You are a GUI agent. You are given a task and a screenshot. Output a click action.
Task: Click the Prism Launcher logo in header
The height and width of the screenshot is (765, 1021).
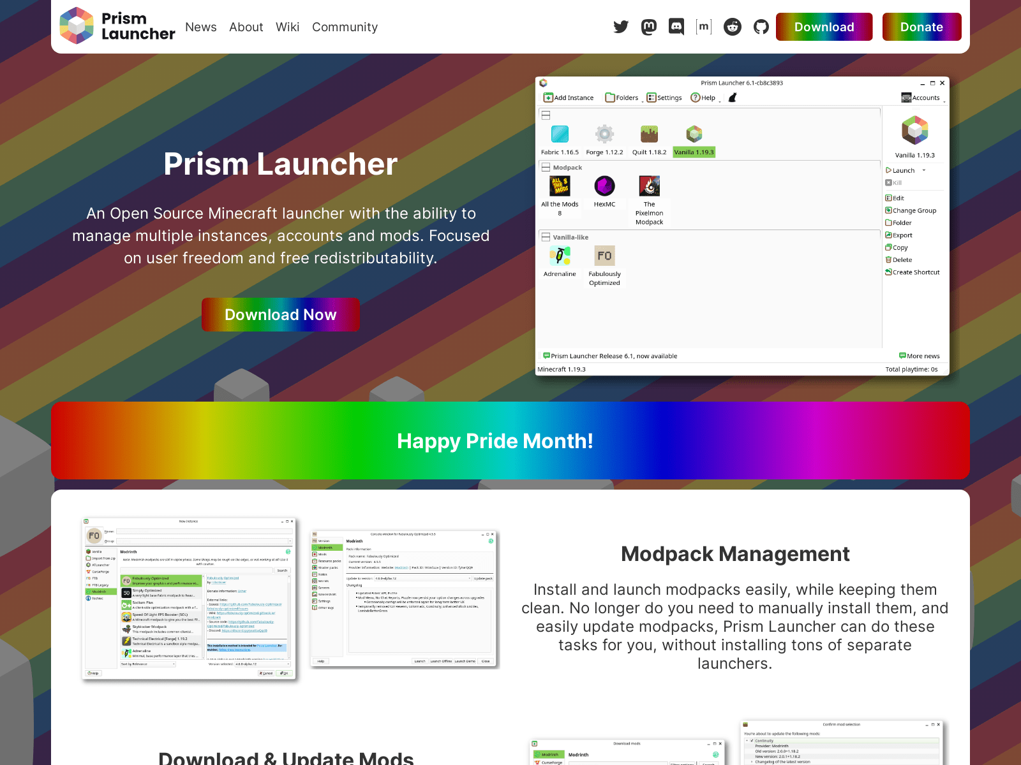tap(117, 26)
